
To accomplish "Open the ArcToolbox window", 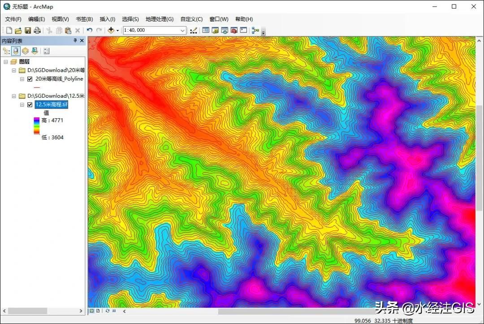I will tap(234, 30).
